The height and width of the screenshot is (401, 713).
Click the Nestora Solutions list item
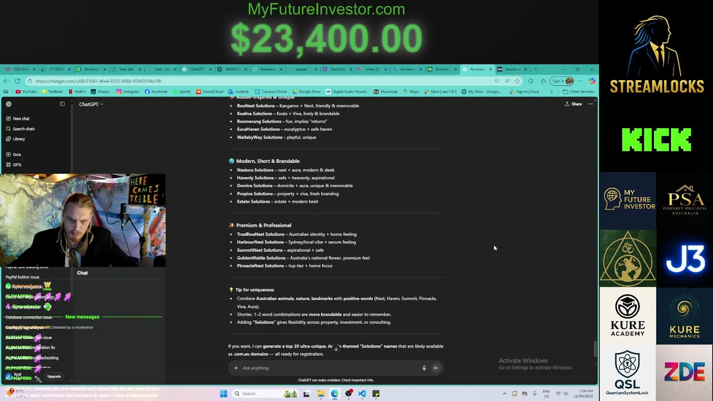pyautogui.click(x=286, y=170)
